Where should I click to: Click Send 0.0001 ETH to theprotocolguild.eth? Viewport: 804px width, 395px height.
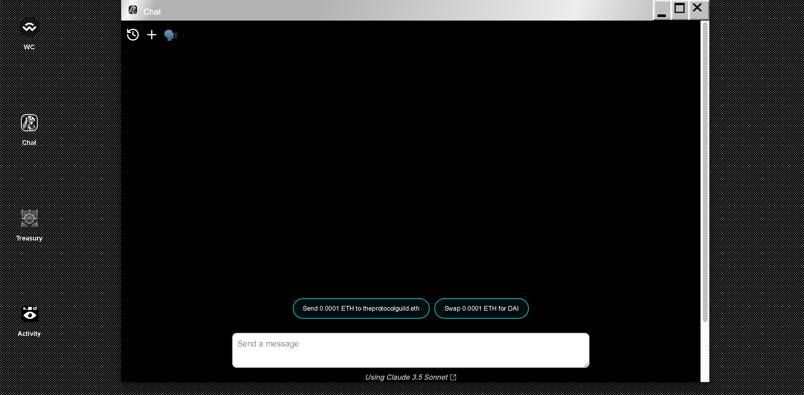[x=361, y=308]
